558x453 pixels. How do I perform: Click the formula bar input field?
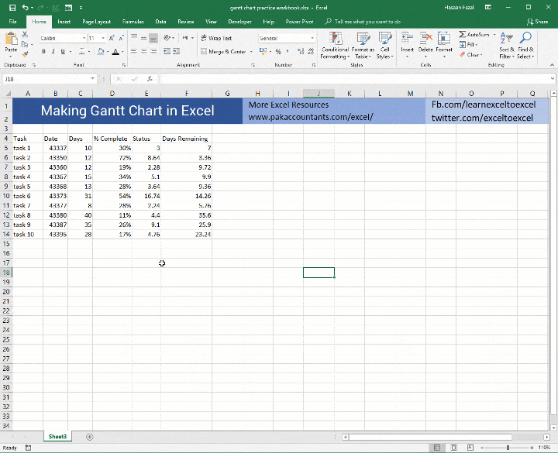pyautogui.click(x=354, y=78)
